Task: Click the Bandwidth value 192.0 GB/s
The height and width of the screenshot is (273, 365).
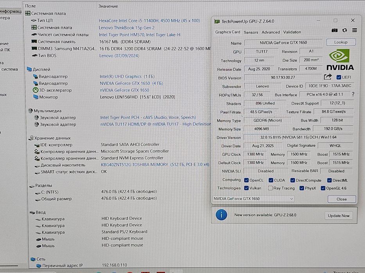Action: pos(333,129)
